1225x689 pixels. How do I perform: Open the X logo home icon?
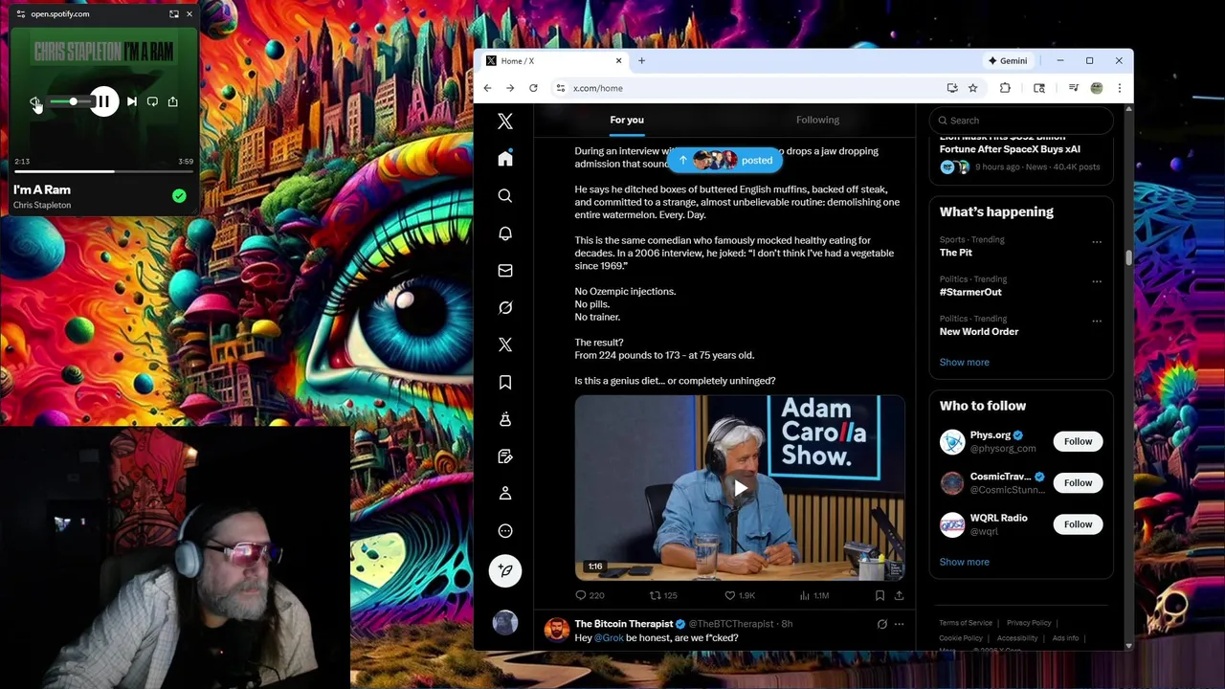coord(505,122)
